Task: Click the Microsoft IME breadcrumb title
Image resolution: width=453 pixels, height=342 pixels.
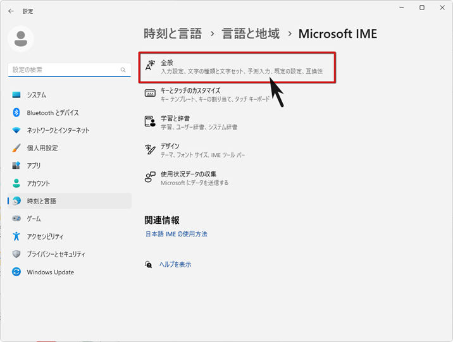Action: [337, 34]
